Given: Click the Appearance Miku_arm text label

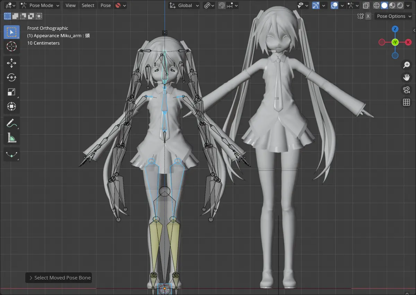Looking at the screenshot, I should coord(59,36).
